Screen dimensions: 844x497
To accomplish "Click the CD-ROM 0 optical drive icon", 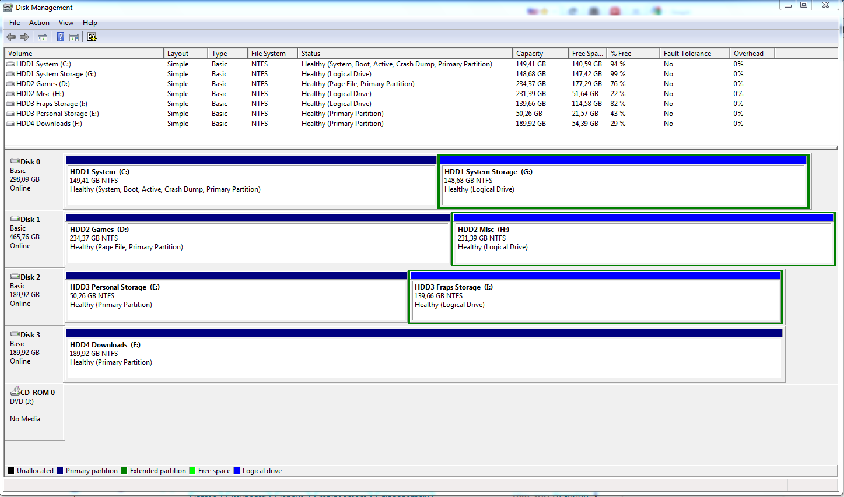I will pyautogui.click(x=15, y=392).
